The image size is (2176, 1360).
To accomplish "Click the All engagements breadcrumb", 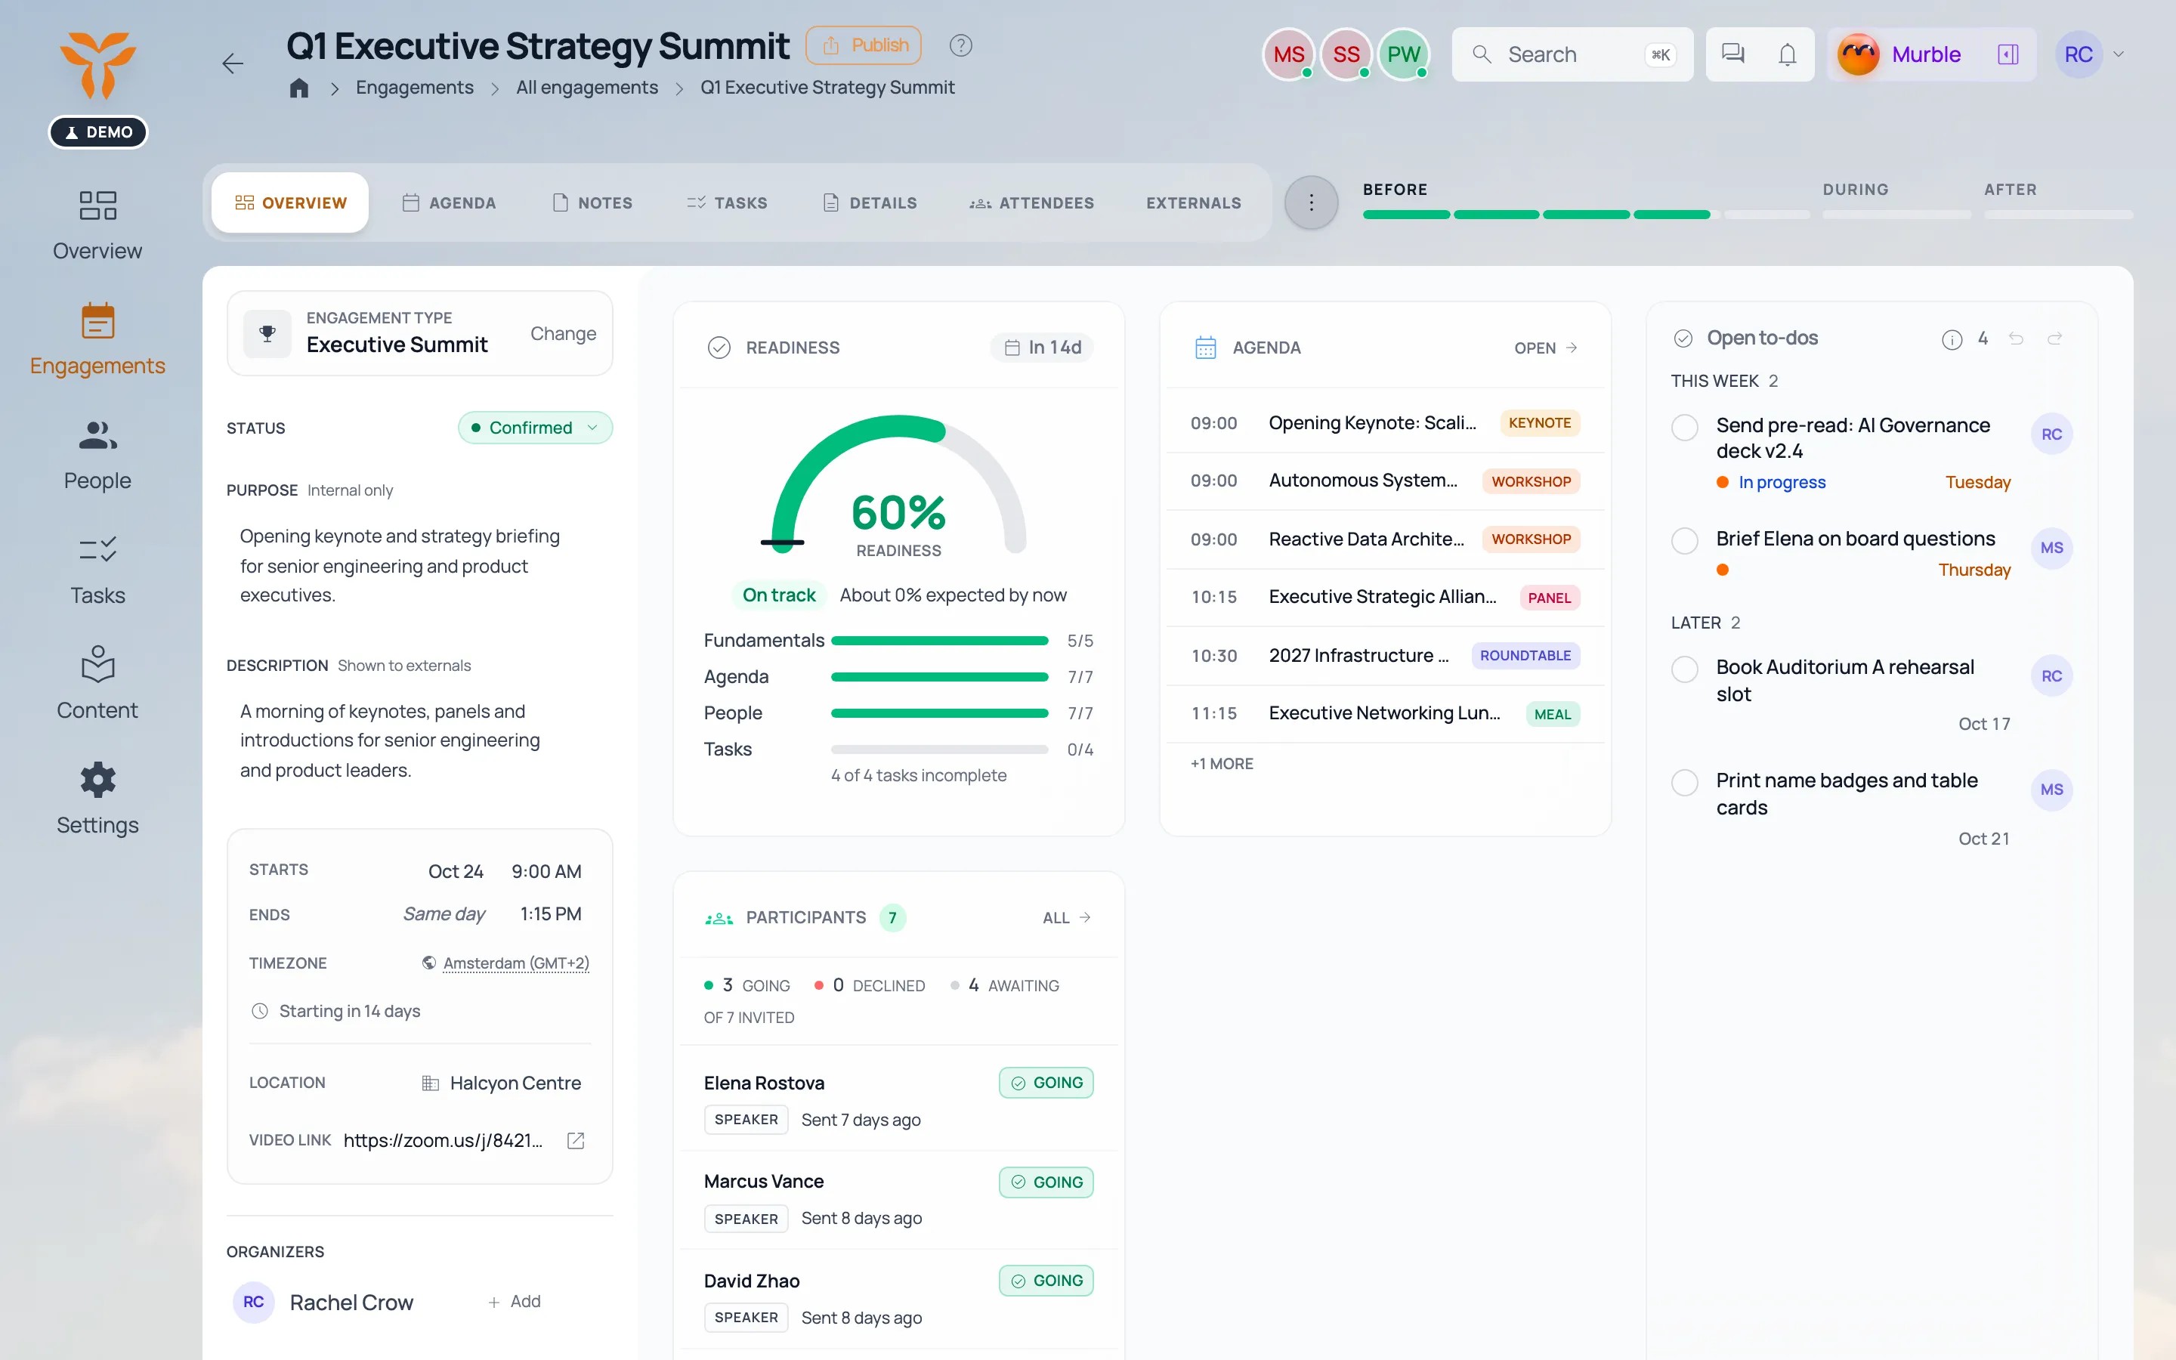I will pyautogui.click(x=586, y=87).
